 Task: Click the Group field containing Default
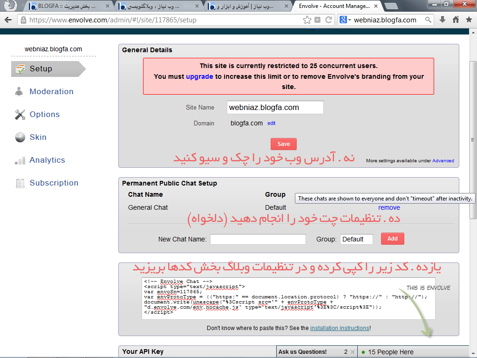pyautogui.click(x=356, y=239)
